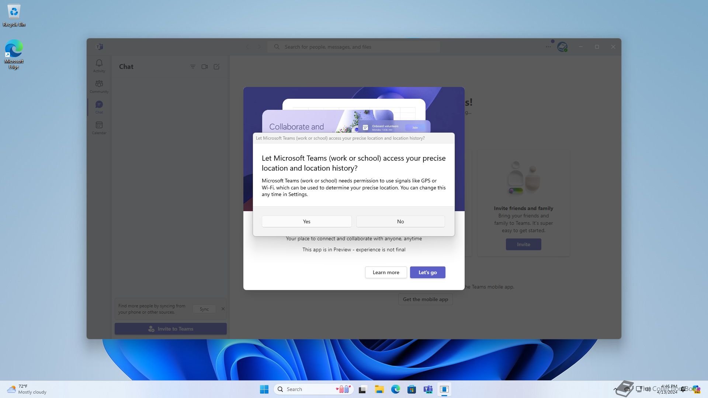Click No to deny location access

point(400,221)
